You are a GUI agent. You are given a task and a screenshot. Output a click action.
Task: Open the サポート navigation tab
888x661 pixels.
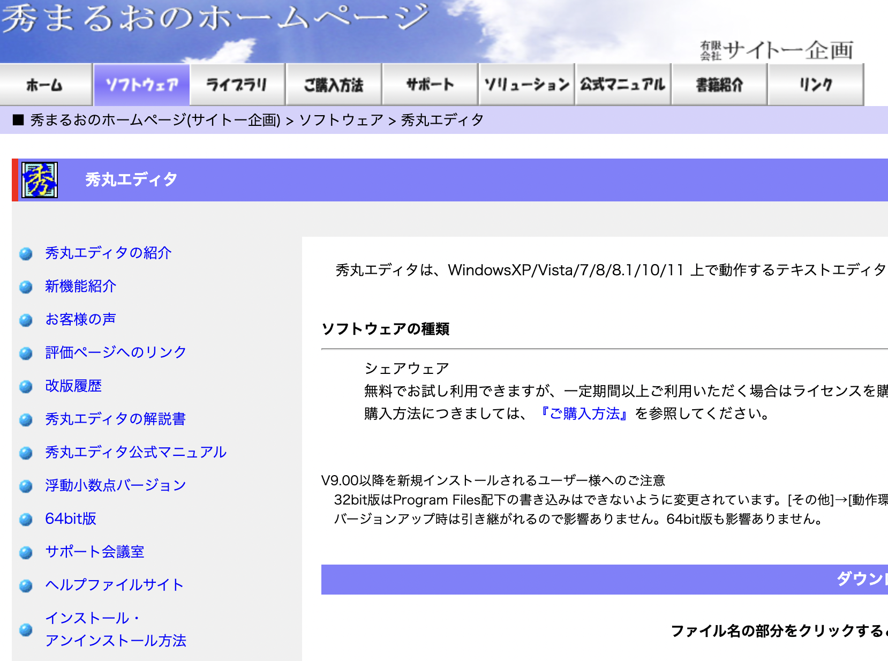pyautogui.click(x=430, y=84)
